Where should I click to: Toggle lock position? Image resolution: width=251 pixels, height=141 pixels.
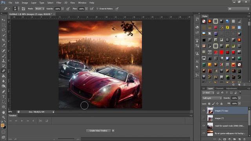pos(217,104)
